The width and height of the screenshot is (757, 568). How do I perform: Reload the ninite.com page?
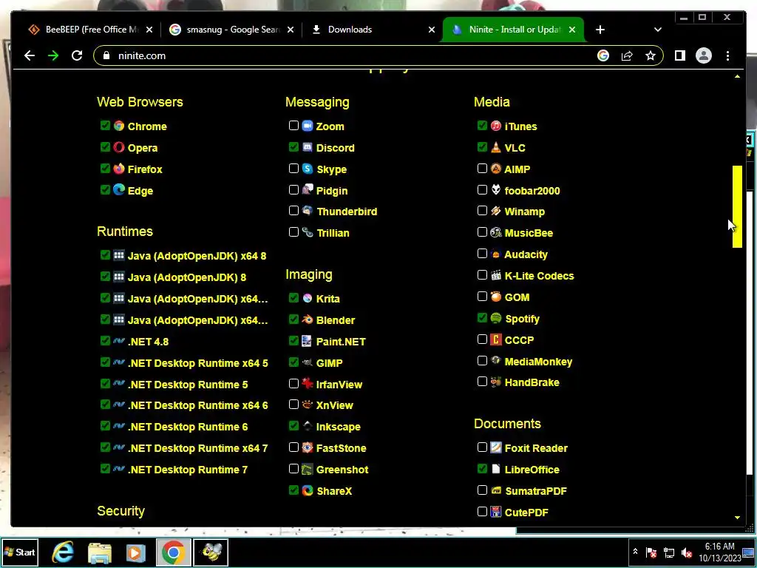pyautogui.click(x=77, y=55)
